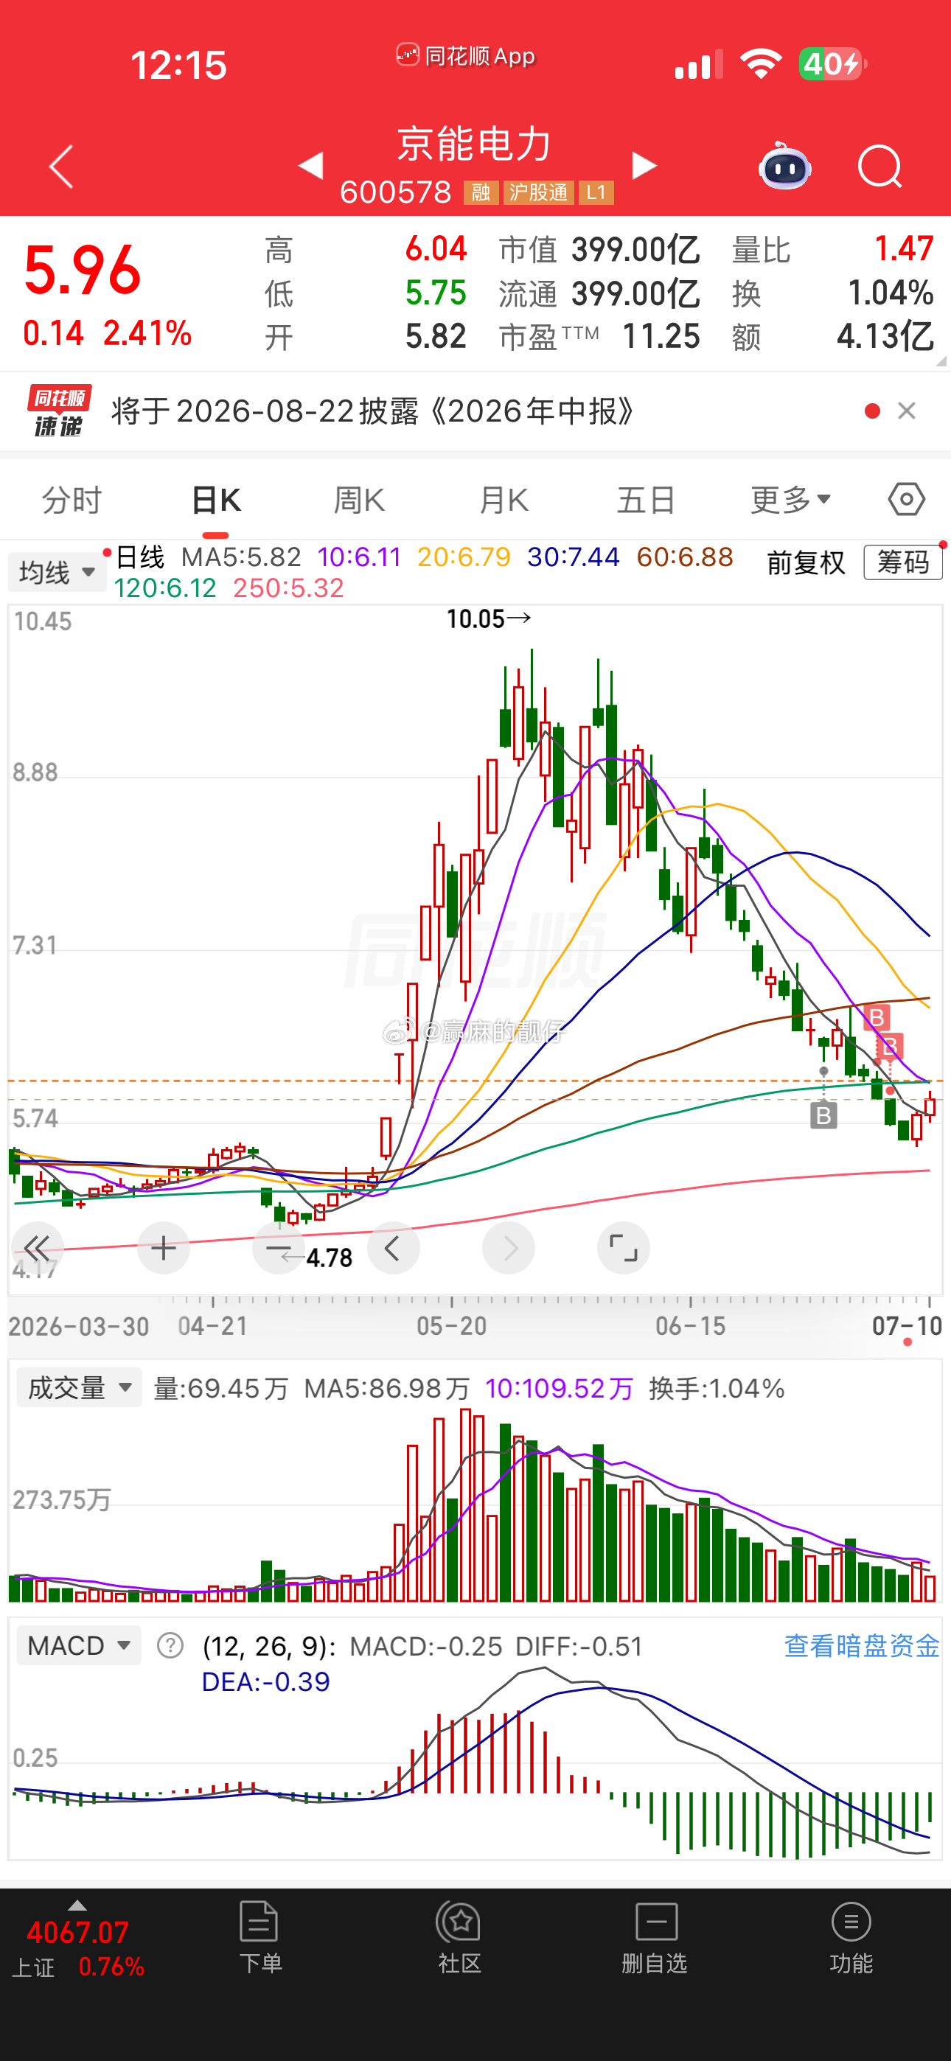
Task: Tap the battery indicator in status bar
Action: (832, 64)
